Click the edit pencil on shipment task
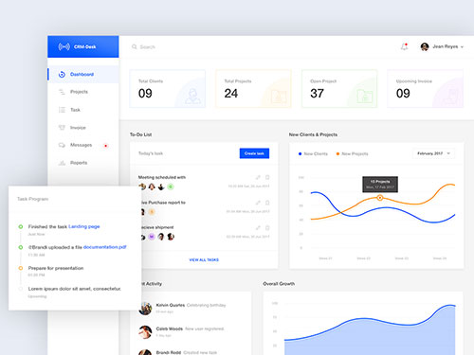This screenshot has width=474, height=355. point(258,227)
